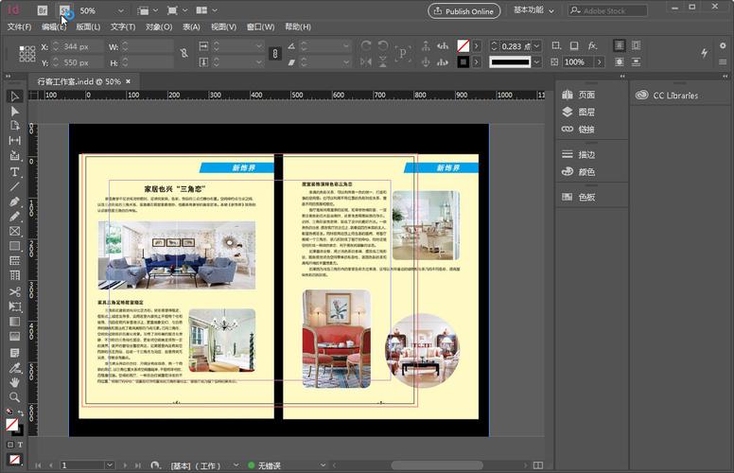Click the fill swatch in control panel
Screen dimensions: 734x473
click(x=463, y=46)
